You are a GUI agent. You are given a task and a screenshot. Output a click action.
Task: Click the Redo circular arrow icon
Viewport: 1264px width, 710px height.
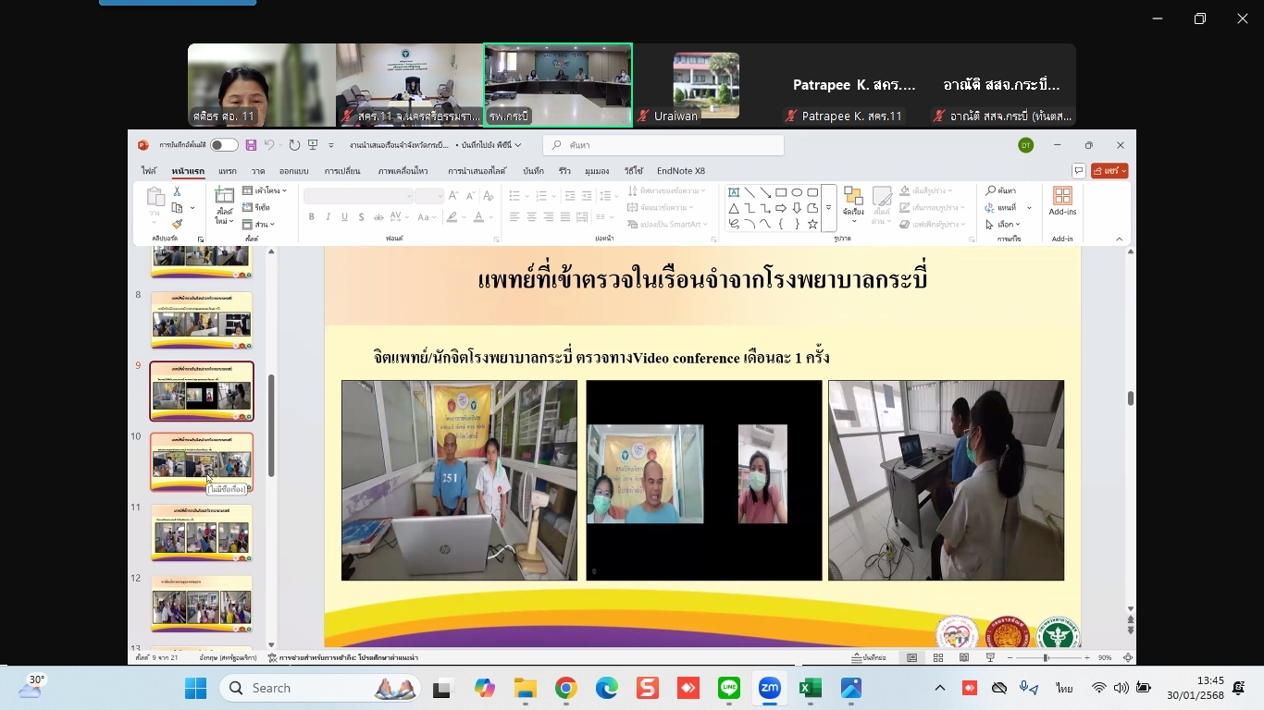coord(294,145)
